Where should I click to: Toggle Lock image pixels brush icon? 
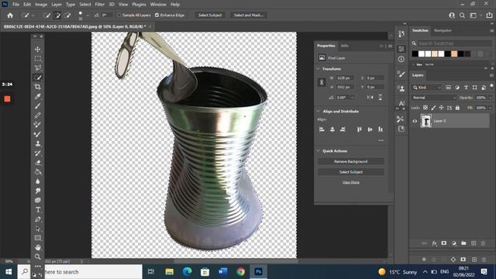click(433, 108)
